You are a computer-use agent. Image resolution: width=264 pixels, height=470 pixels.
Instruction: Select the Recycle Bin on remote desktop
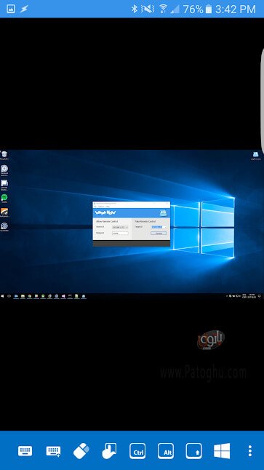click(x=4, y=156)
